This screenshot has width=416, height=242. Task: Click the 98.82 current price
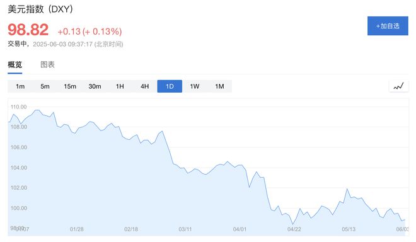pos(28,30)
